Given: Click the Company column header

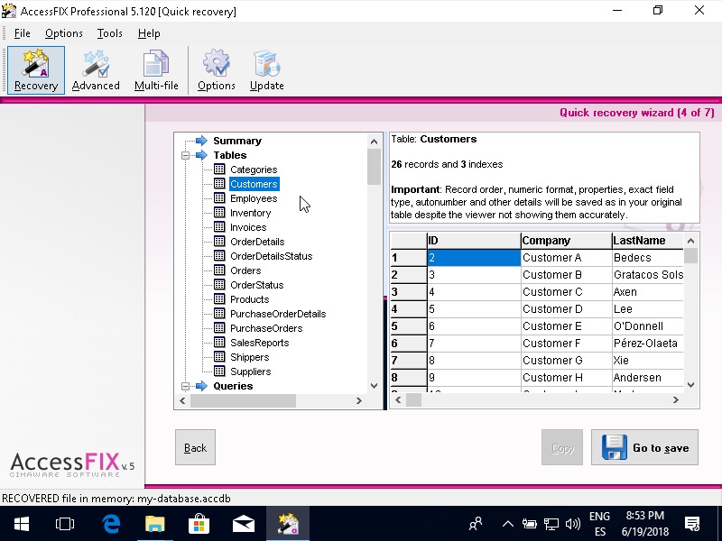Looking at the screenshot, I should (x=565, y=241).
